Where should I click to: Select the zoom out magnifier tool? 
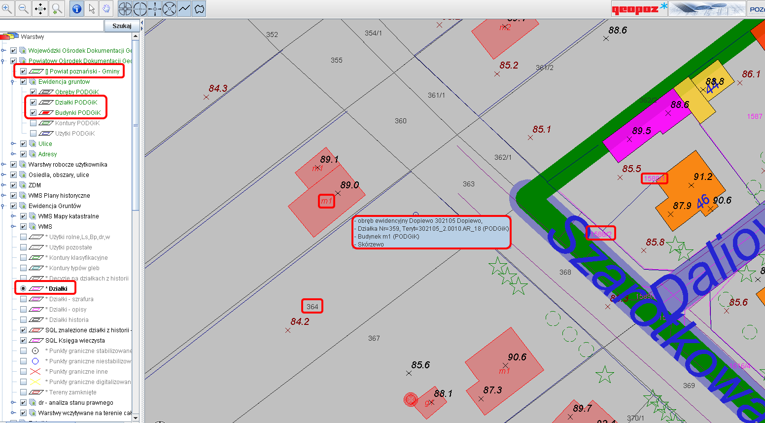23,8
